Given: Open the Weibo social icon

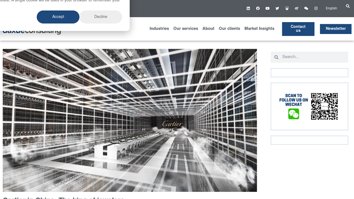Looking at the screenshot, I should click(x=296, y=8).
